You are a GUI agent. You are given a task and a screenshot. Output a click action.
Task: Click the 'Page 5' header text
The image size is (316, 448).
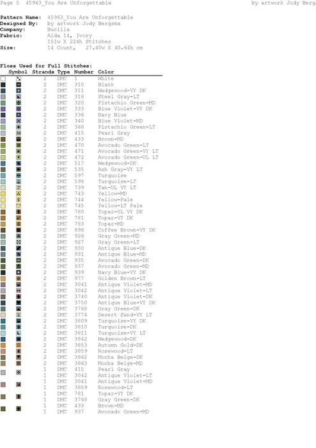10,3
